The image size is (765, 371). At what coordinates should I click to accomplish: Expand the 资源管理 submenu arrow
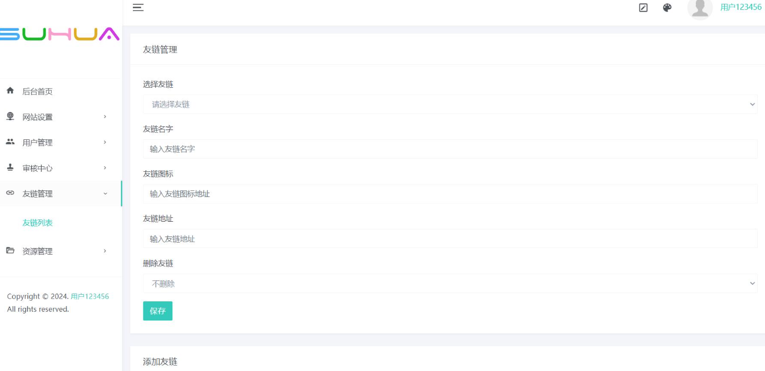(x=105, y=251)
